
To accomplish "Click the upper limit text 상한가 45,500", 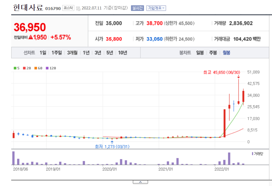I will click(179, 23).
